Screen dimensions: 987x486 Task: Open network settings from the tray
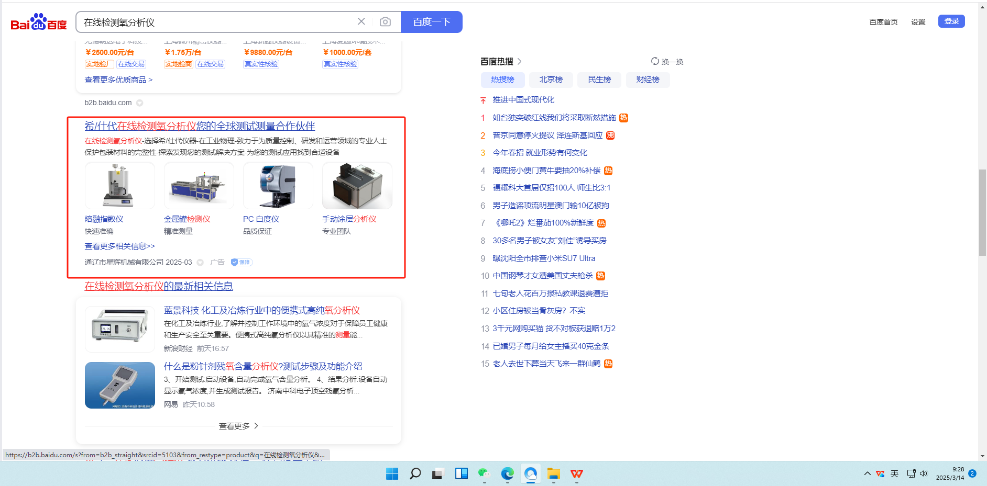pos(912,473)
